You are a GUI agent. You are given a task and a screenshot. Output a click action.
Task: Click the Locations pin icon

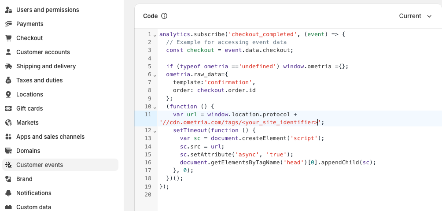point(8,94)
